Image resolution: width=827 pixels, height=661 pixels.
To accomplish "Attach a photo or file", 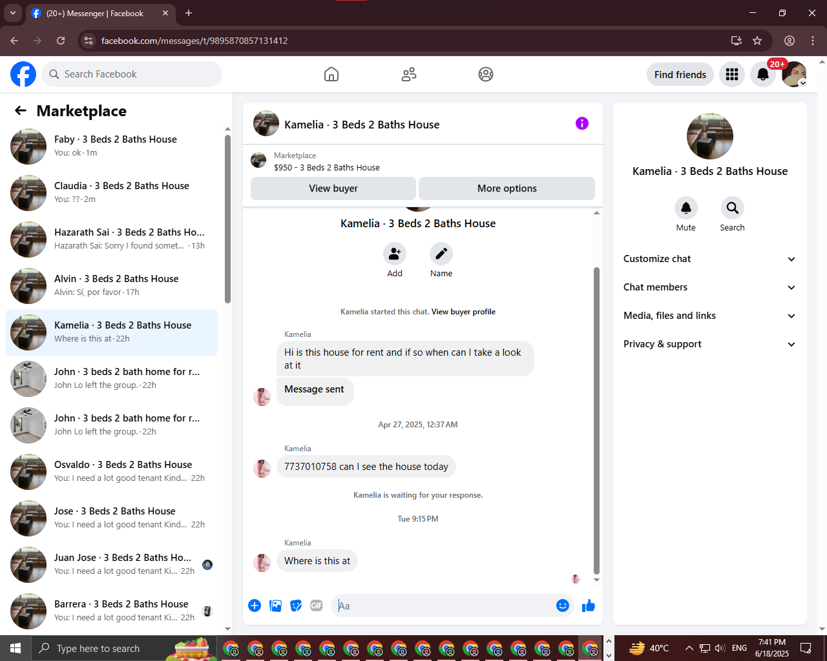I will point(275,605).
